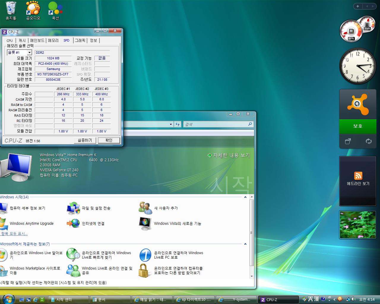Screen dimensions: 380x304
Task: Open 컴퓨터를 보호하는 다른 방법 찾아보기 item
Action: click(x=171, y=270)
